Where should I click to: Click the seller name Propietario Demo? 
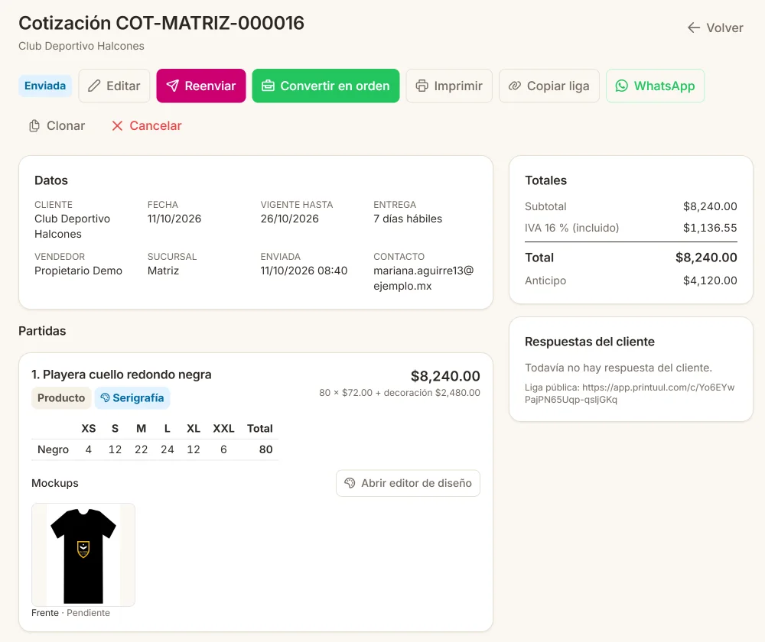78,271
